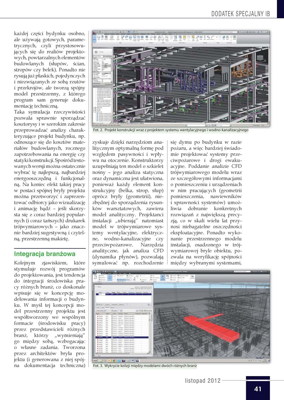Viewport: 284px width, 400px height.
Task: Click Refresh in Navisworks Home ribbon
Action: pos(101,276)
